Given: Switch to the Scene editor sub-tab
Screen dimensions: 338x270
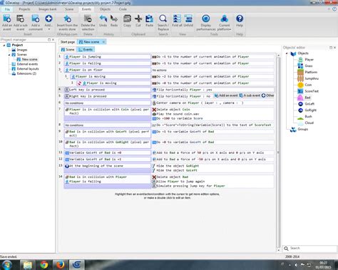Looking at the screenshot, I should (x=68, y=50).
